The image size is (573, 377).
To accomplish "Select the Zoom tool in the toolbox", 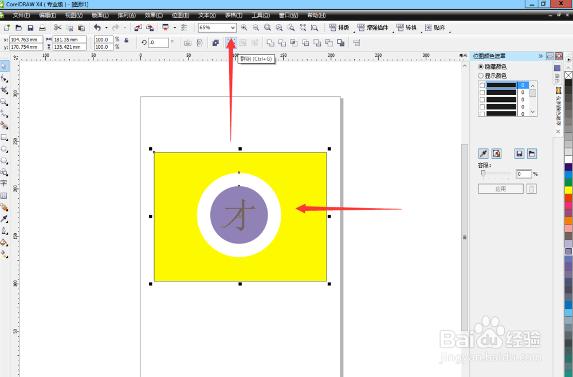I will tap(4, 102).
